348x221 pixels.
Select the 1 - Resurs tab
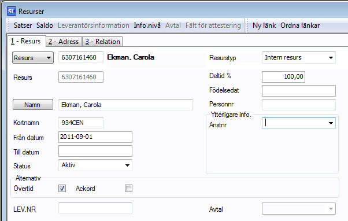(27, 41)
